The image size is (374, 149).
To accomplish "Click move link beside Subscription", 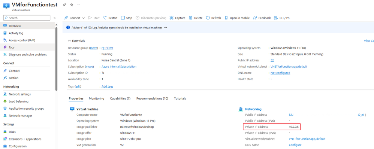I will coord(89,67).
